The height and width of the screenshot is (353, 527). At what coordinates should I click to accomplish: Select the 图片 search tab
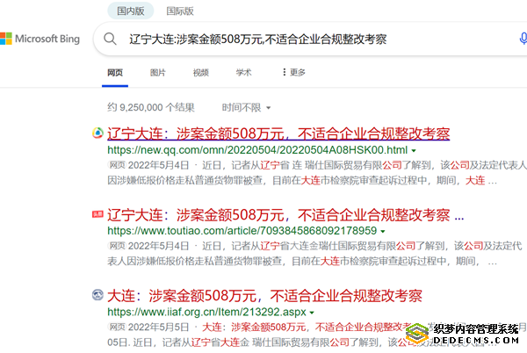click(x=158, y=72)
